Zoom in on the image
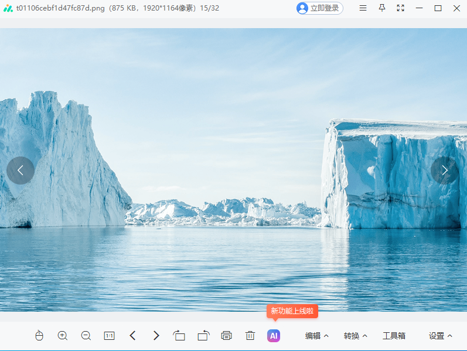The height and width of the screenshot is (351, 467). [x=63, y=336]
